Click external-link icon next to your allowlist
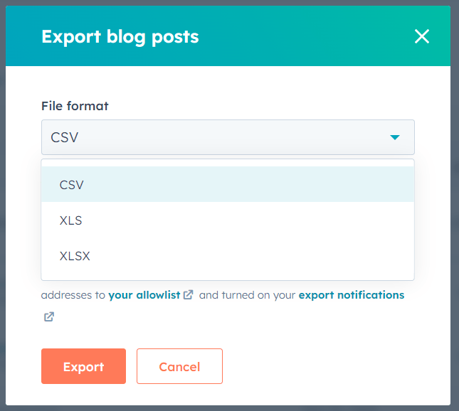 (189, 294)
